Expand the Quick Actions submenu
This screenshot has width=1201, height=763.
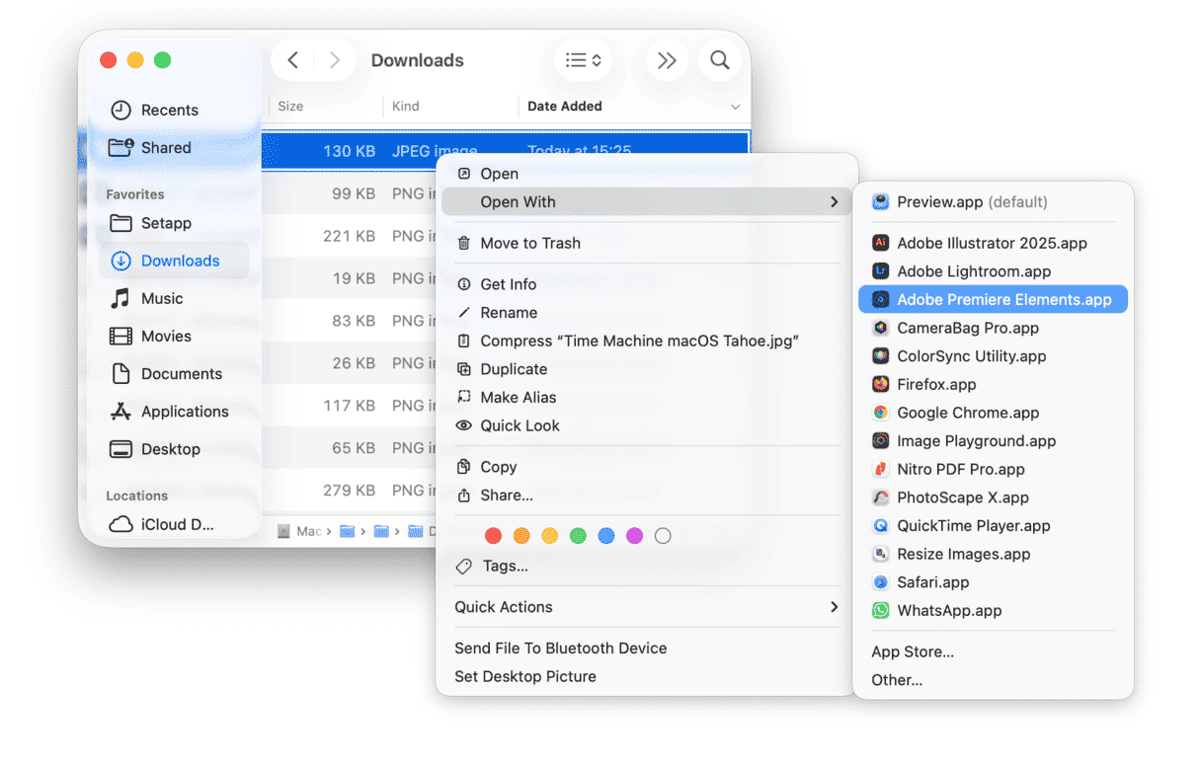coord(506,607)
